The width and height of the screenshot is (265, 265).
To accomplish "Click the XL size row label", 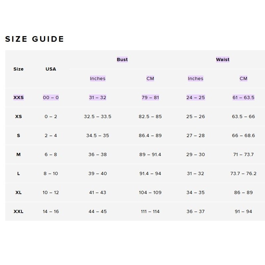I will [x=19, y=192].
